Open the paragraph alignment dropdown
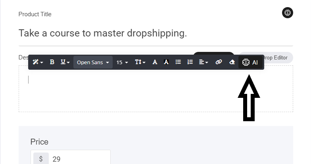 click(x=203, y=62)
